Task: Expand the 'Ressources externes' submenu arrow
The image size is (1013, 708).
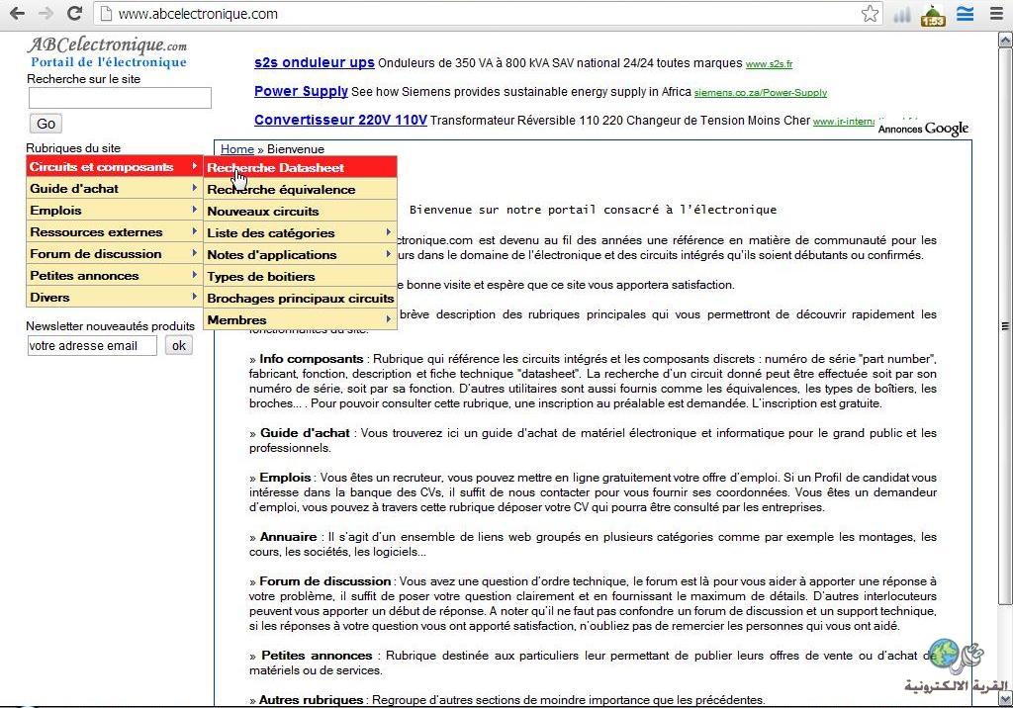Action: [x=194, y=231]
